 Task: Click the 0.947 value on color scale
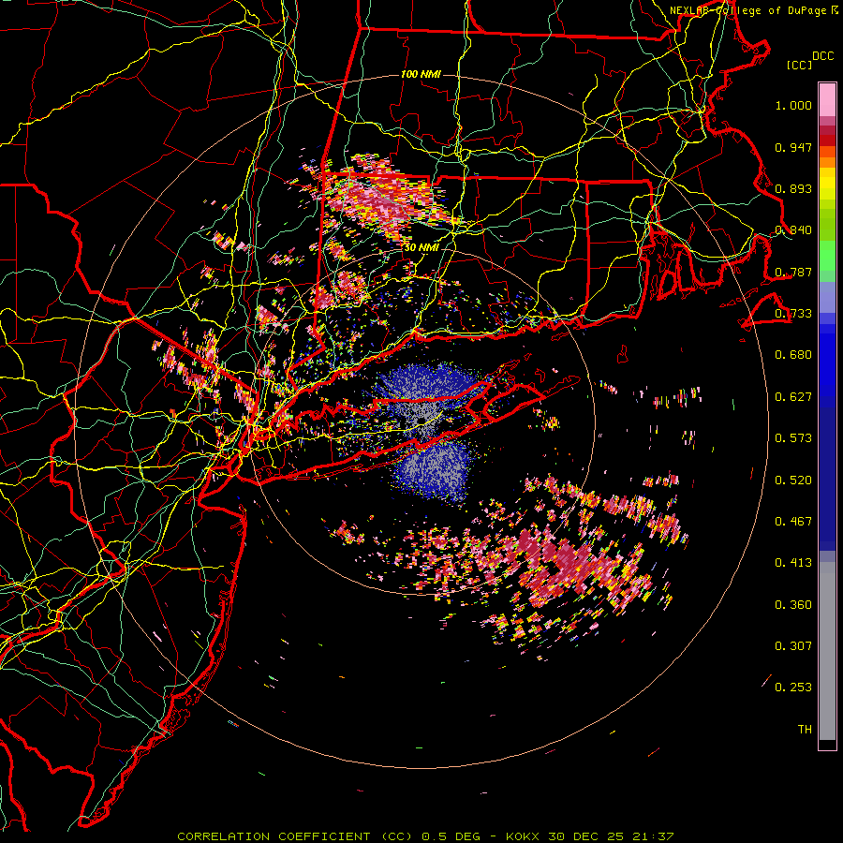point(793,147)
